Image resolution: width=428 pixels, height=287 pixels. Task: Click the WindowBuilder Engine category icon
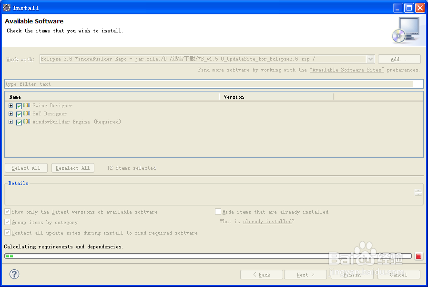coord(27,122)
